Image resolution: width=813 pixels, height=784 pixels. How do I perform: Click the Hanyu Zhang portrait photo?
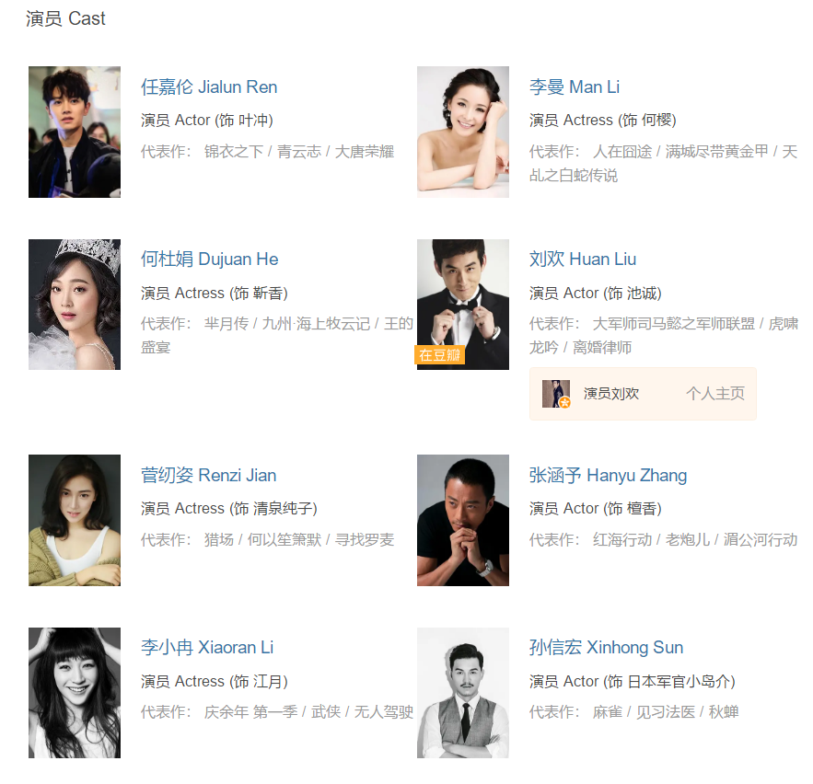(463, 520)
